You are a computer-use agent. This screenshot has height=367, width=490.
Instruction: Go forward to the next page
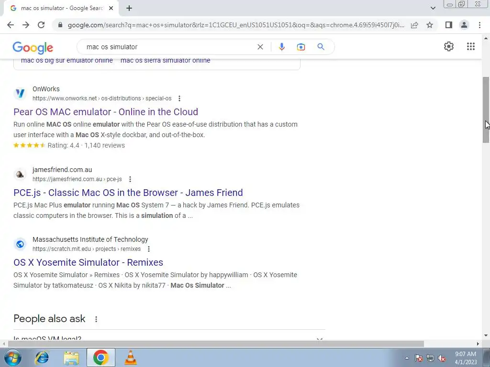click(26, 25)
